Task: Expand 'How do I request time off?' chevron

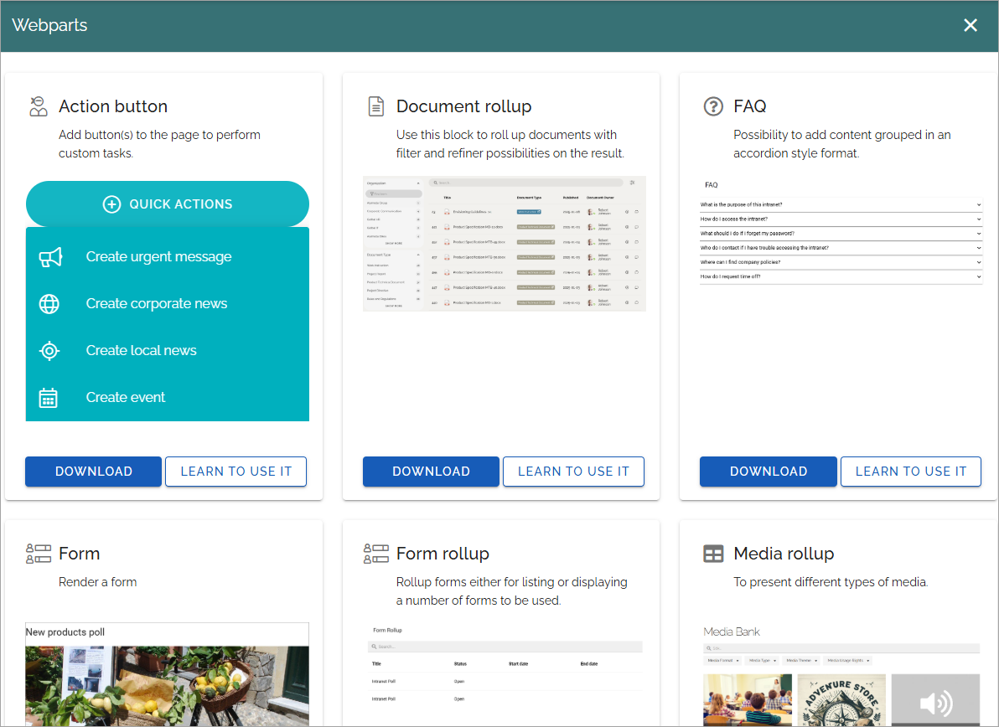Action: pyautogui.click(x=979, y=277)
